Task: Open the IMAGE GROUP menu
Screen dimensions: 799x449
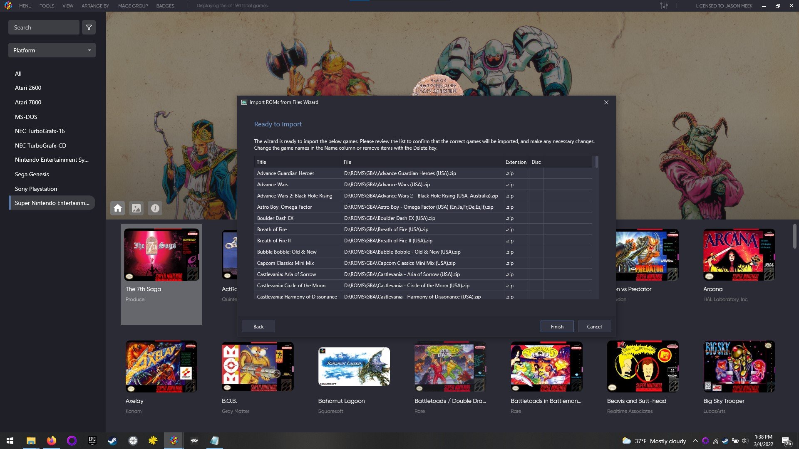Action: (x=132, y=6)
